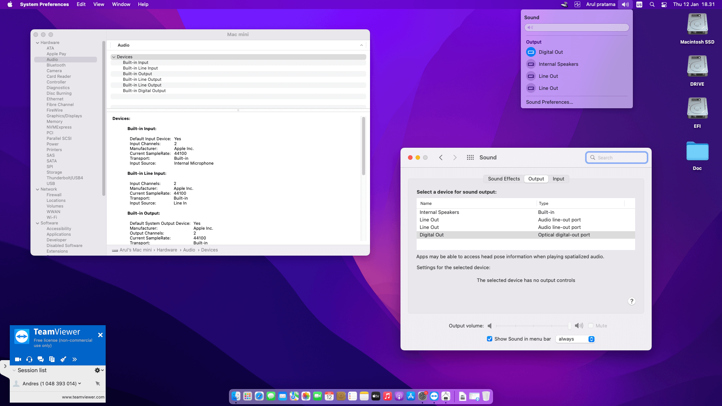Image resolution: width=722 pixels, height=406 pixels.
Task: Switch to the Sound Effects tab
Action: click(x=504, y=179)
